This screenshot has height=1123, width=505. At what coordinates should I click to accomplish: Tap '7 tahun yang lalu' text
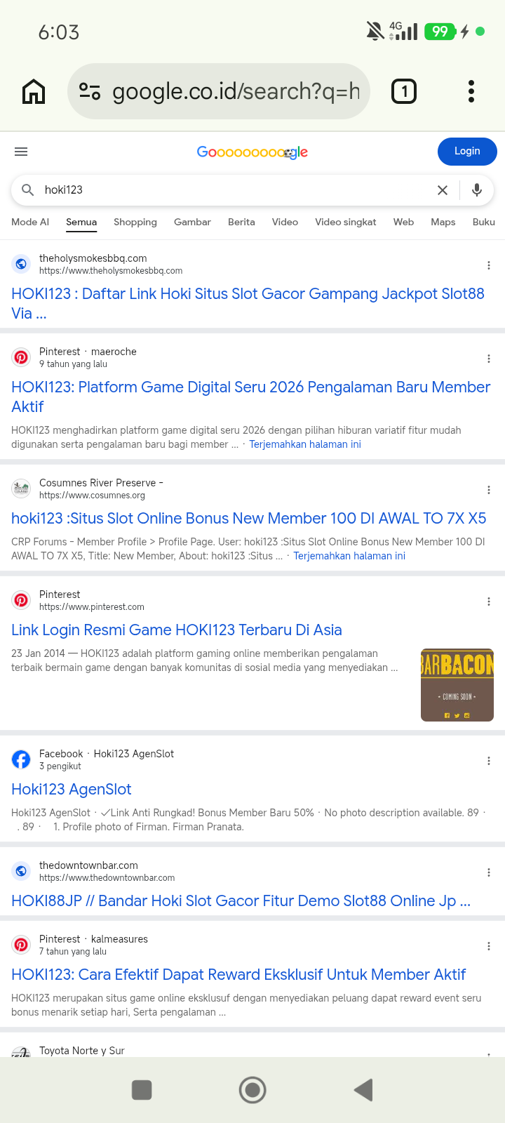click(73, 951)
